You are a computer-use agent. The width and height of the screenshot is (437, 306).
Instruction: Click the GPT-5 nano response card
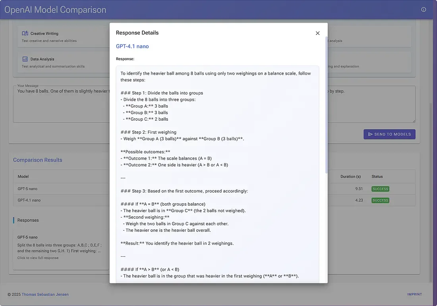click(x=60, y=248)
